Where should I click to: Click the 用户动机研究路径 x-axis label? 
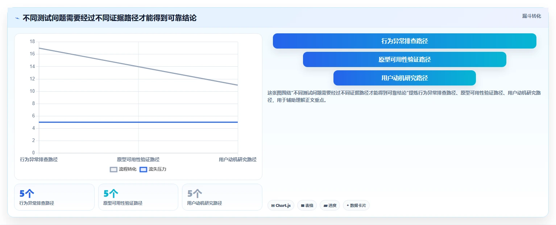(x=238, y=159)
